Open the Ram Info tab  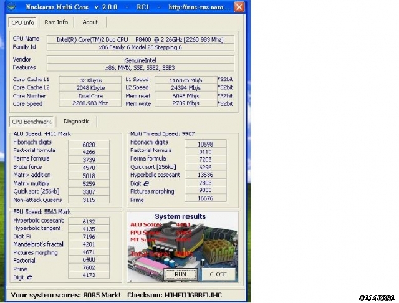click(x=56, y=22)
